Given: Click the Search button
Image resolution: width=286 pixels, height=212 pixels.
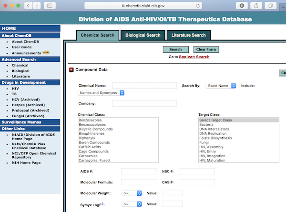Looking at the screenshot, I should pos(175,50).
